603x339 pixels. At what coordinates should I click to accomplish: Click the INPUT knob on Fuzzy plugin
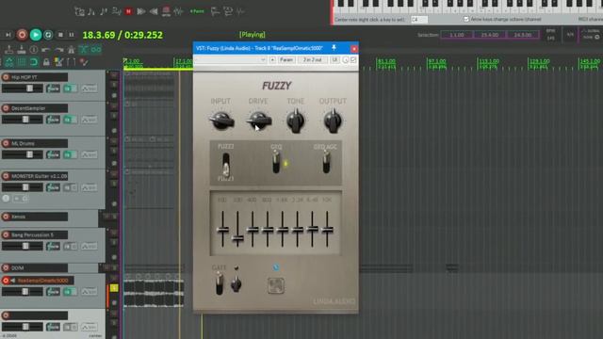(x=221, y=121)
